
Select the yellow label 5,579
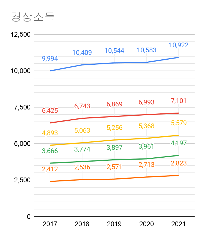click(179, 123)
